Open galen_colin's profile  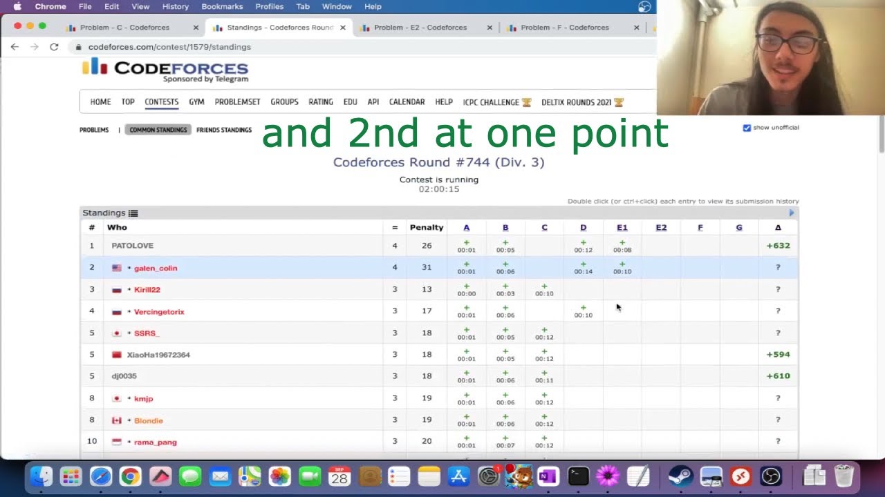coord(156,268)
